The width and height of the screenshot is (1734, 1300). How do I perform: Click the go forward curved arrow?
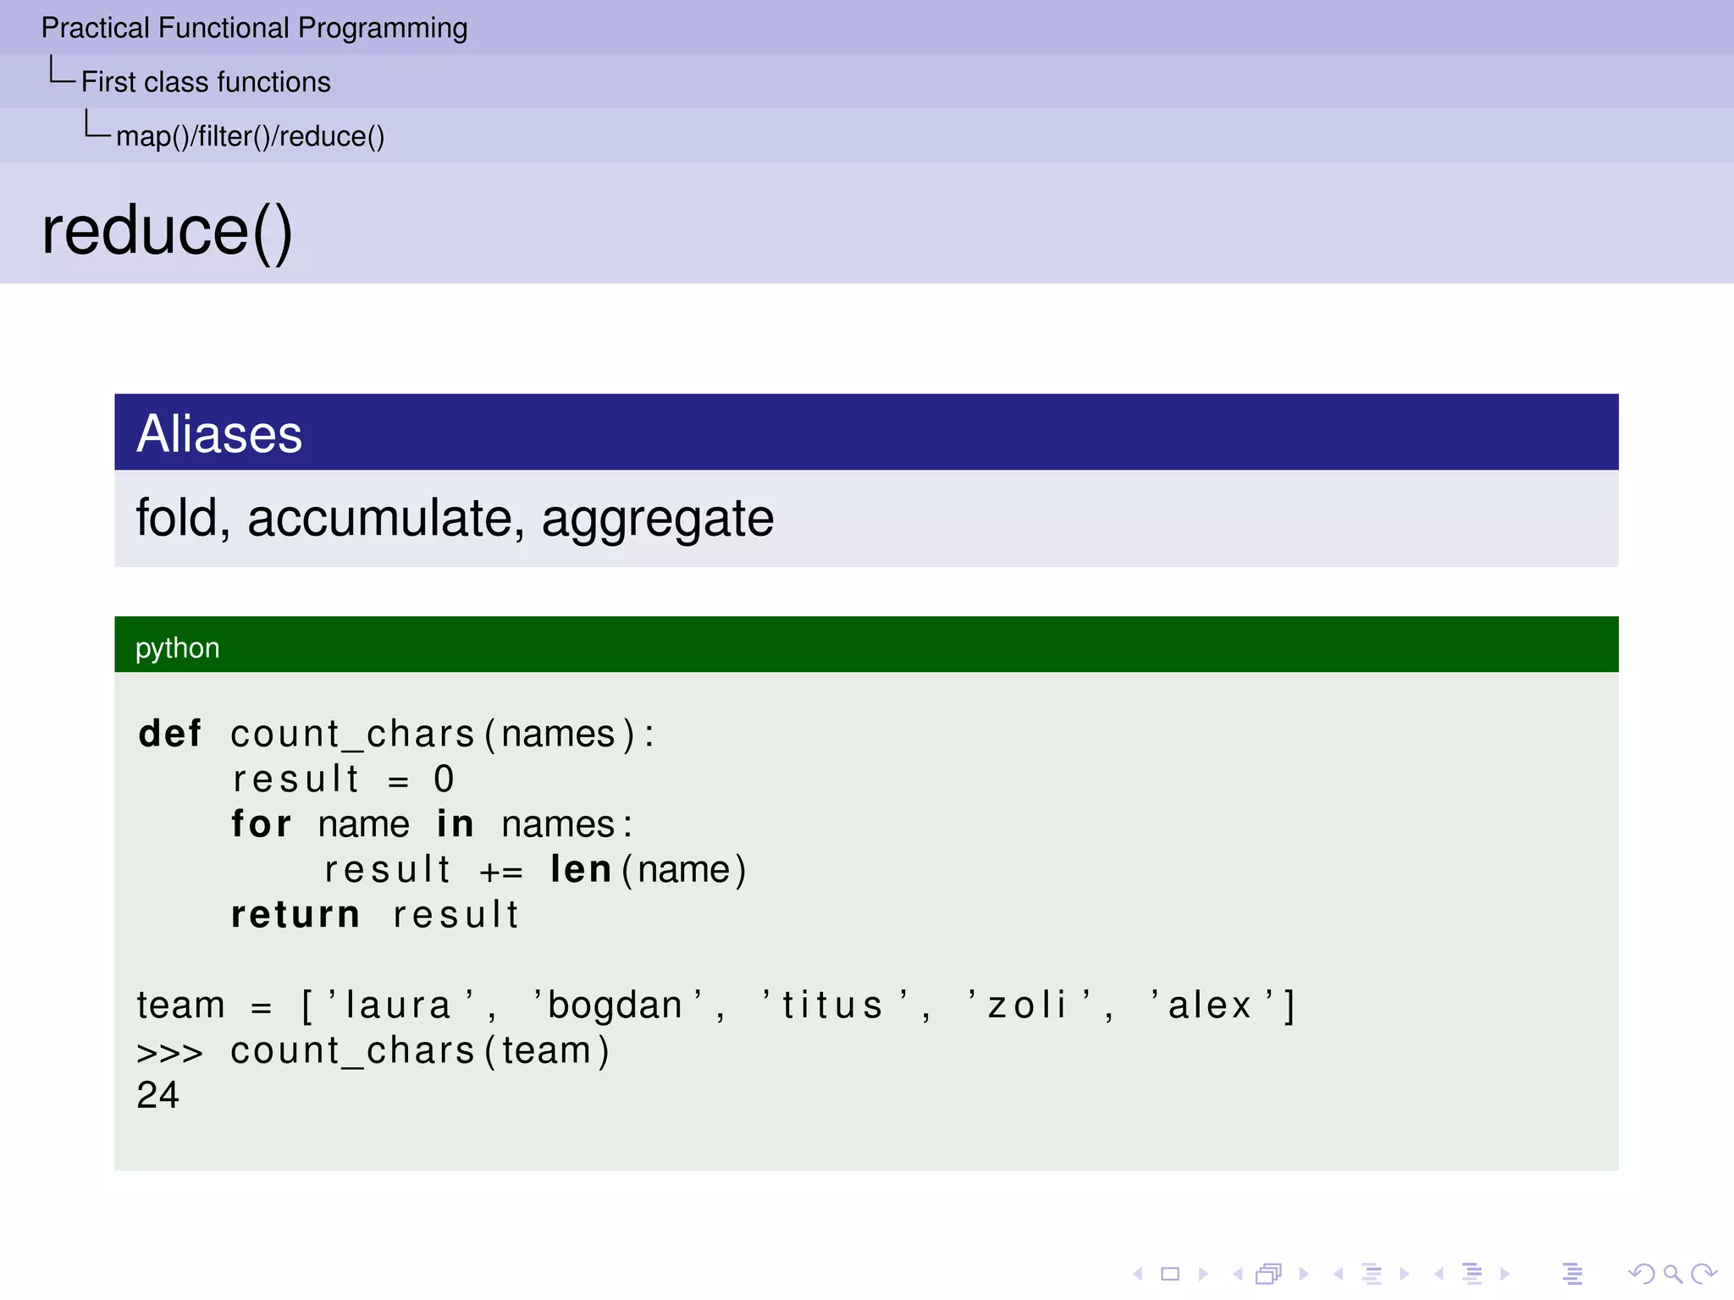click(1704, 1274)
